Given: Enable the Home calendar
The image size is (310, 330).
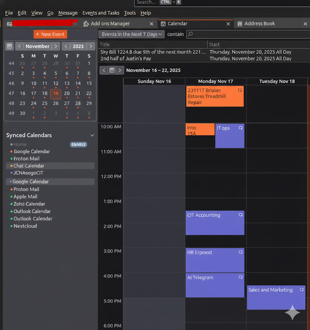Looking at the screenshot, I should pos(78,144).
